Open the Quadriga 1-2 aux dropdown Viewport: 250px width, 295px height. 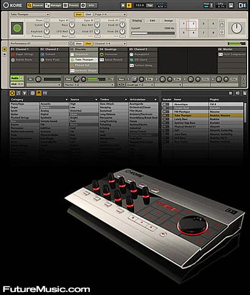click(x=140, y=85)
